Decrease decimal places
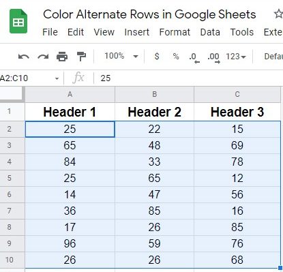 tap(194, 58)
